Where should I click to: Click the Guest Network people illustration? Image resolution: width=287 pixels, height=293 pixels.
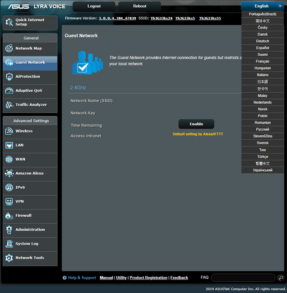tap(87, 62)
